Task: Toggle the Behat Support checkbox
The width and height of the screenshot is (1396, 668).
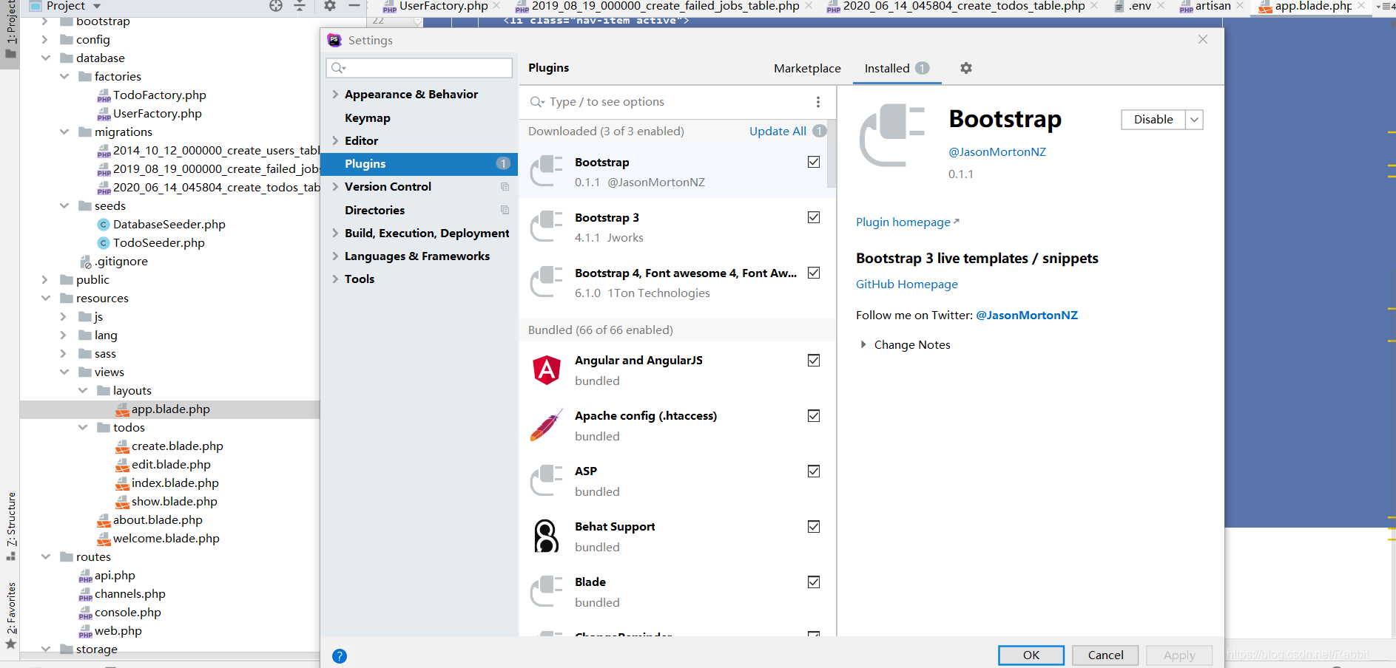Action: (x=814, y=527)
